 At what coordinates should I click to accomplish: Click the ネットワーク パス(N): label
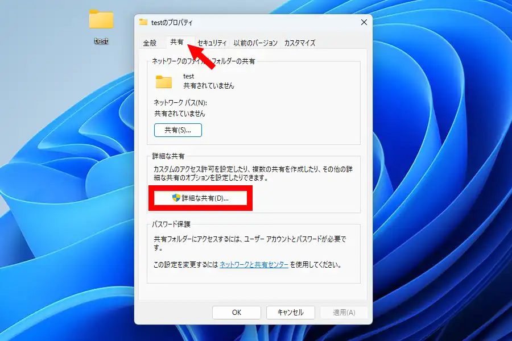tap(180, 103)
